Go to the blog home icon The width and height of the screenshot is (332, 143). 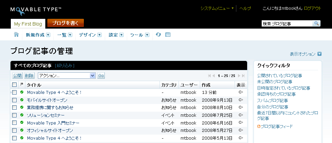(x=16, y=35)
